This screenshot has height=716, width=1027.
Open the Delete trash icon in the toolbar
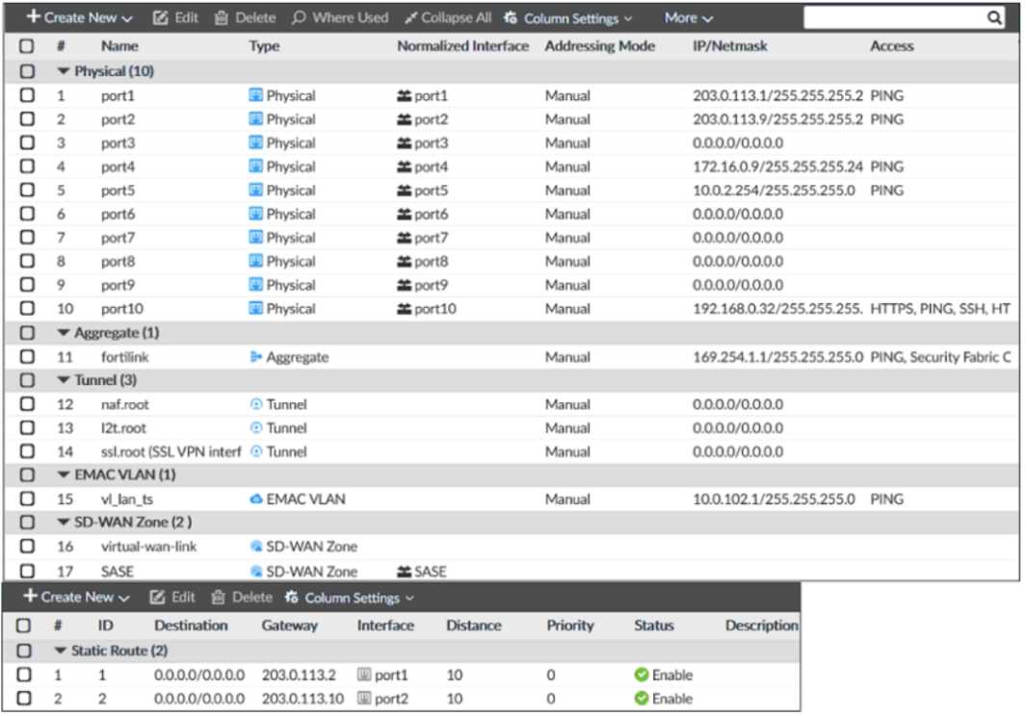[x=220, y=16]
